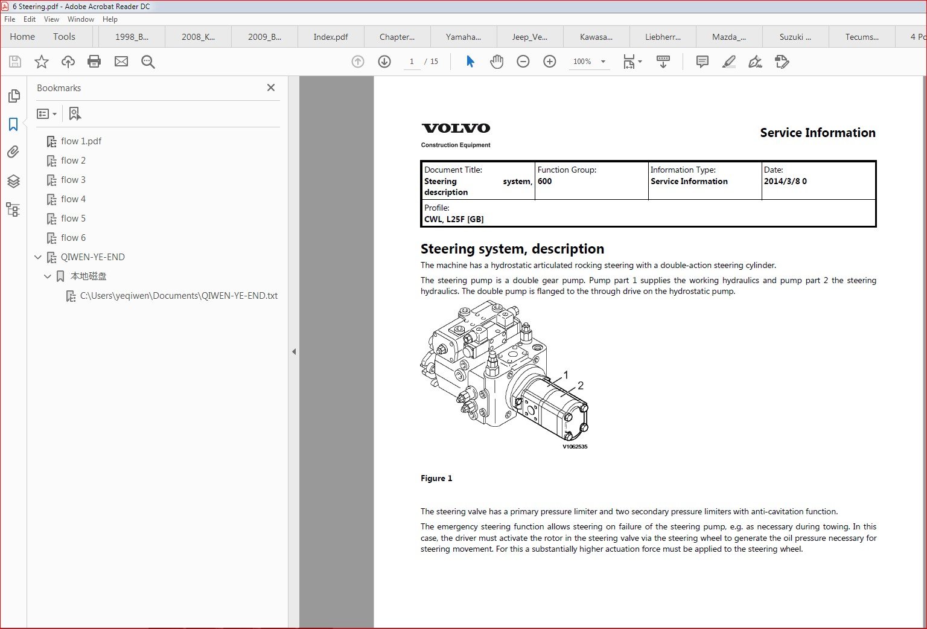
Task: Open the Window menu
Action: pyautogui.click(x=81, y=19)
